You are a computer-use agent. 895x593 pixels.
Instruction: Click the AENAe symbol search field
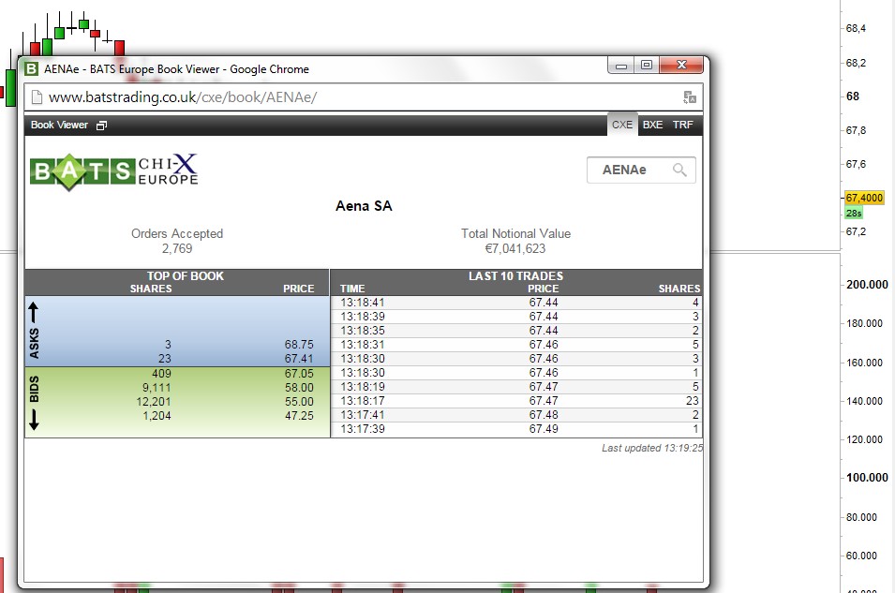point(641,170)
